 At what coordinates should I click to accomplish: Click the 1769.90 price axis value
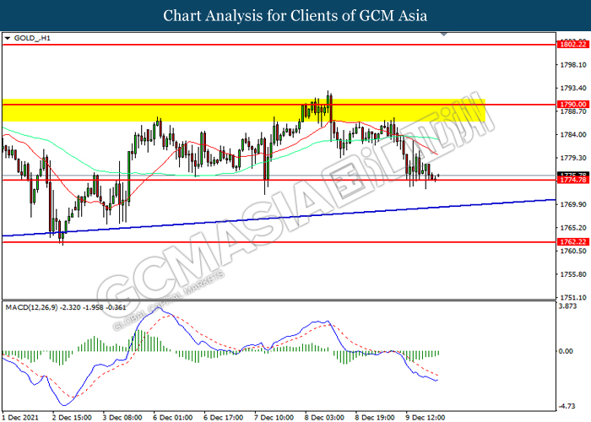[x=573, y=204]
